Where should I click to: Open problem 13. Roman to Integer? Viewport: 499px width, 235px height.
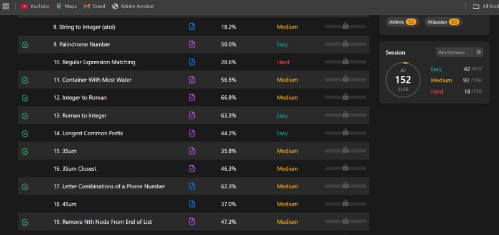80,115
